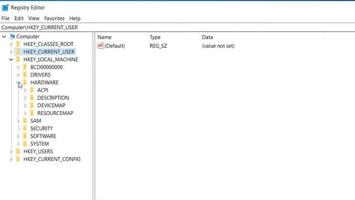Screen dimensions: 355x200
Task: Select the DESCRIPTION key label
Action: (x=53, y=98)
